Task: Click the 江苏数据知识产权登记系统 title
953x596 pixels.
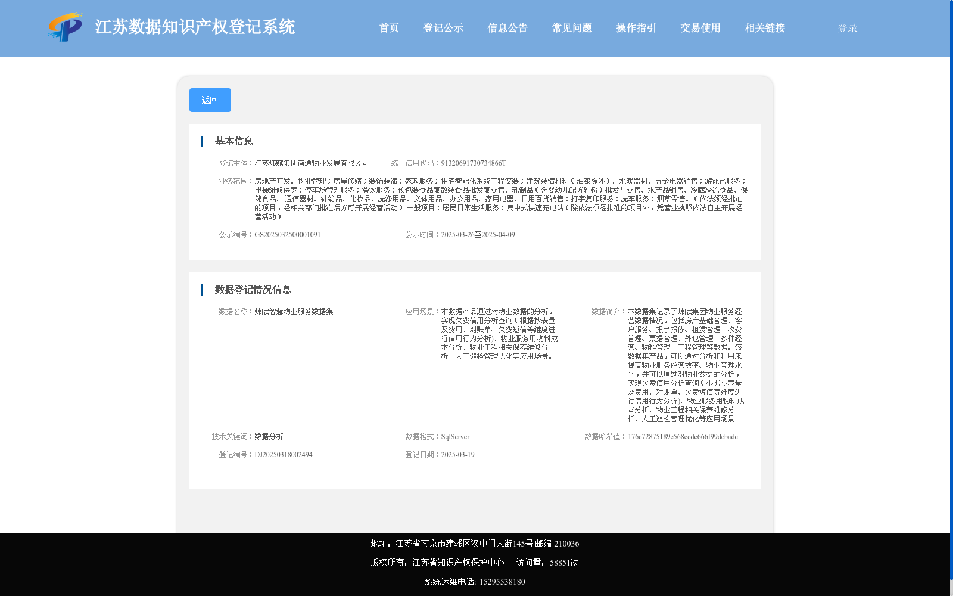Action: (x=195, y=27)
